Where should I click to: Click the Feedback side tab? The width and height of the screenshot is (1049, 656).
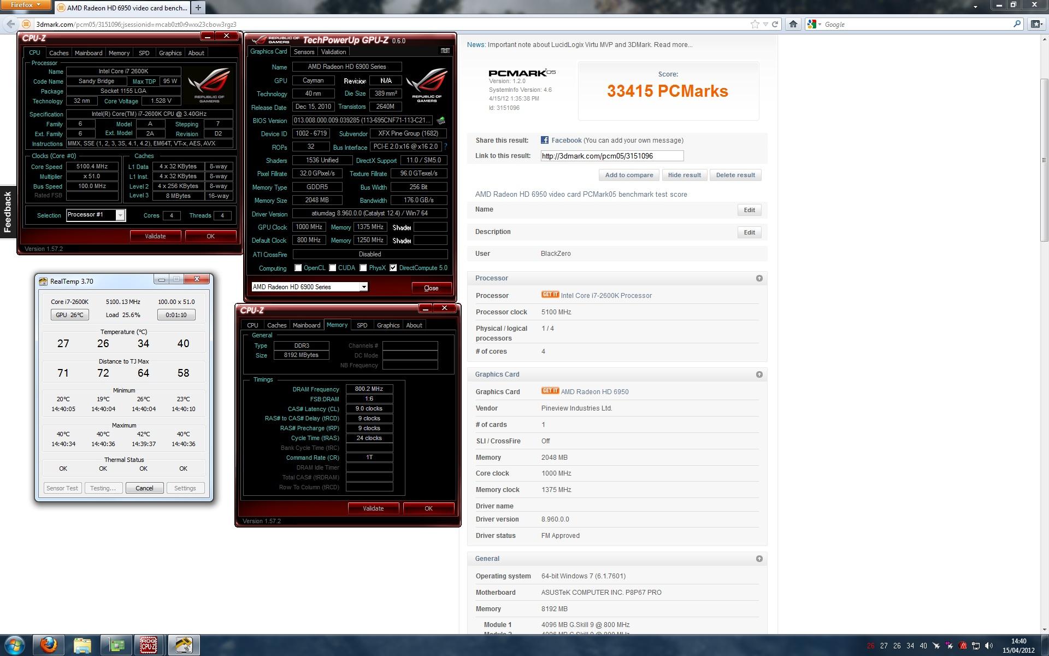(x=8, y=212)
